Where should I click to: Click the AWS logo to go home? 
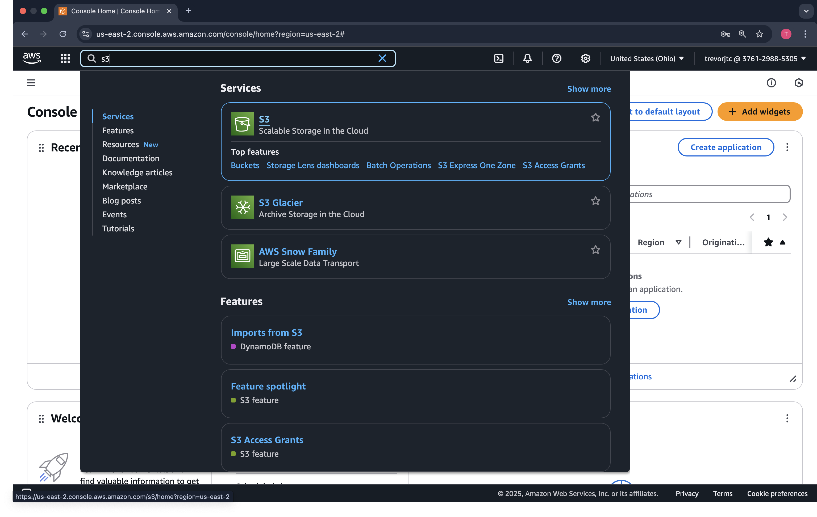32,58
